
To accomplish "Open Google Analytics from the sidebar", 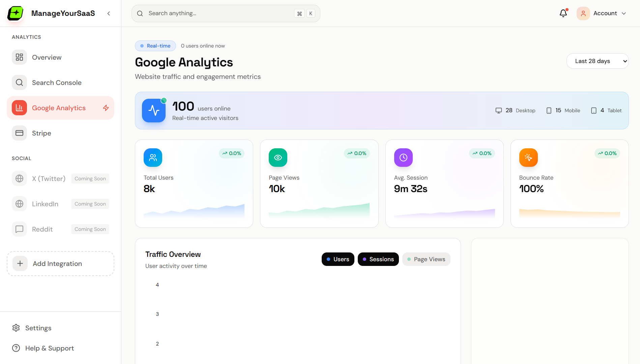I will [x=58, y=108].
